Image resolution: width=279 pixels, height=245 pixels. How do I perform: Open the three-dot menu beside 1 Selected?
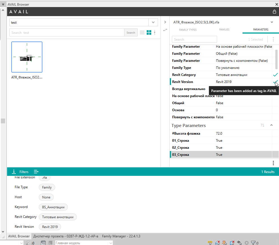[273, 39]
